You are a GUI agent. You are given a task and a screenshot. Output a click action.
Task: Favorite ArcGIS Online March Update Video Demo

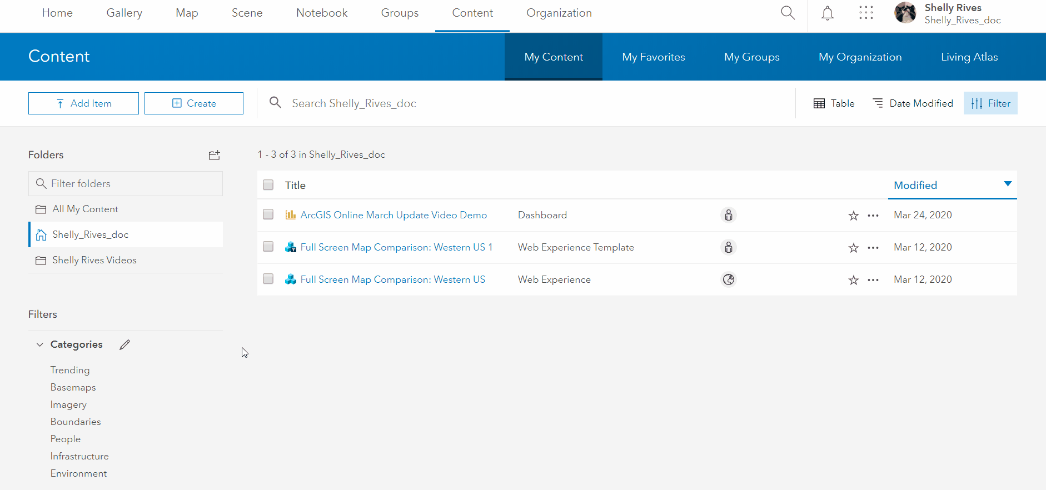point(854,216)
